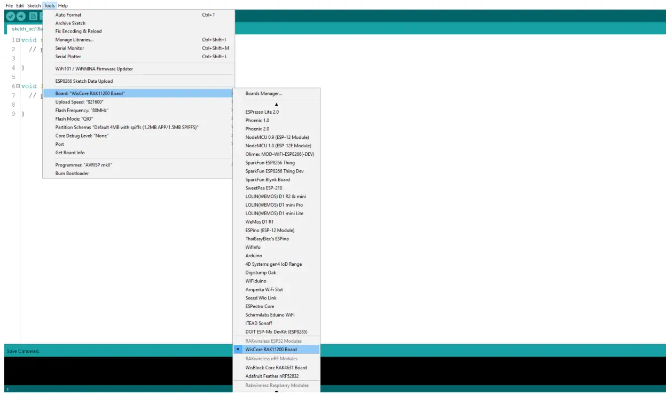
Task: Select Olimex MOD-WIFI-ESP8266(-DEV) board
Action: coord(277,154)
